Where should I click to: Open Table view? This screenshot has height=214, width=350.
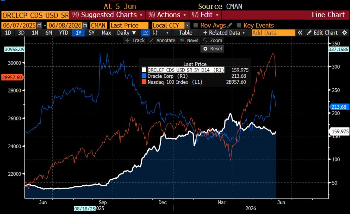[185, 33]
